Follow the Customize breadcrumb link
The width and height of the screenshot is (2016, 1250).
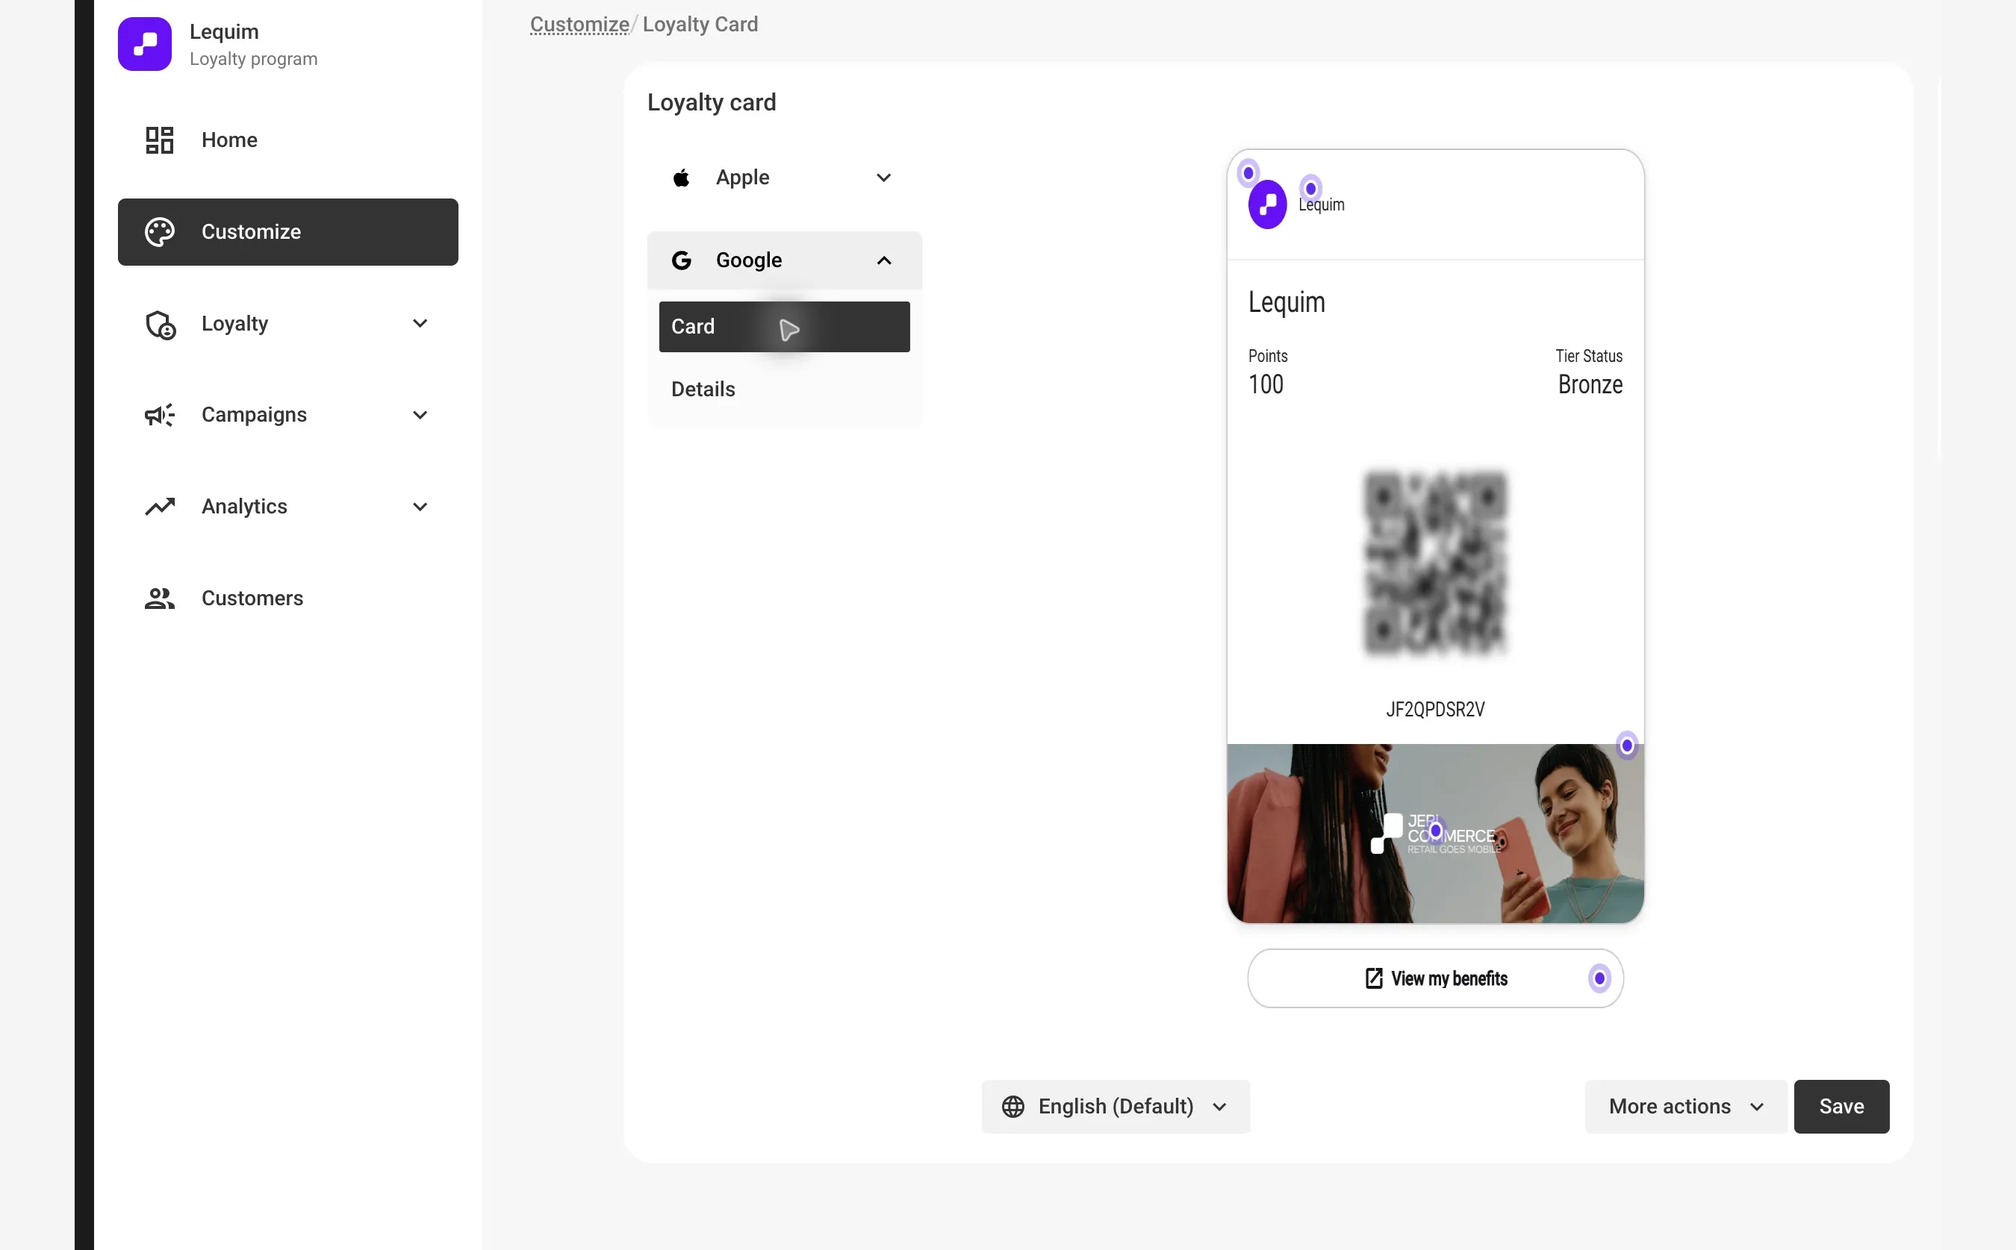(579, 24)
